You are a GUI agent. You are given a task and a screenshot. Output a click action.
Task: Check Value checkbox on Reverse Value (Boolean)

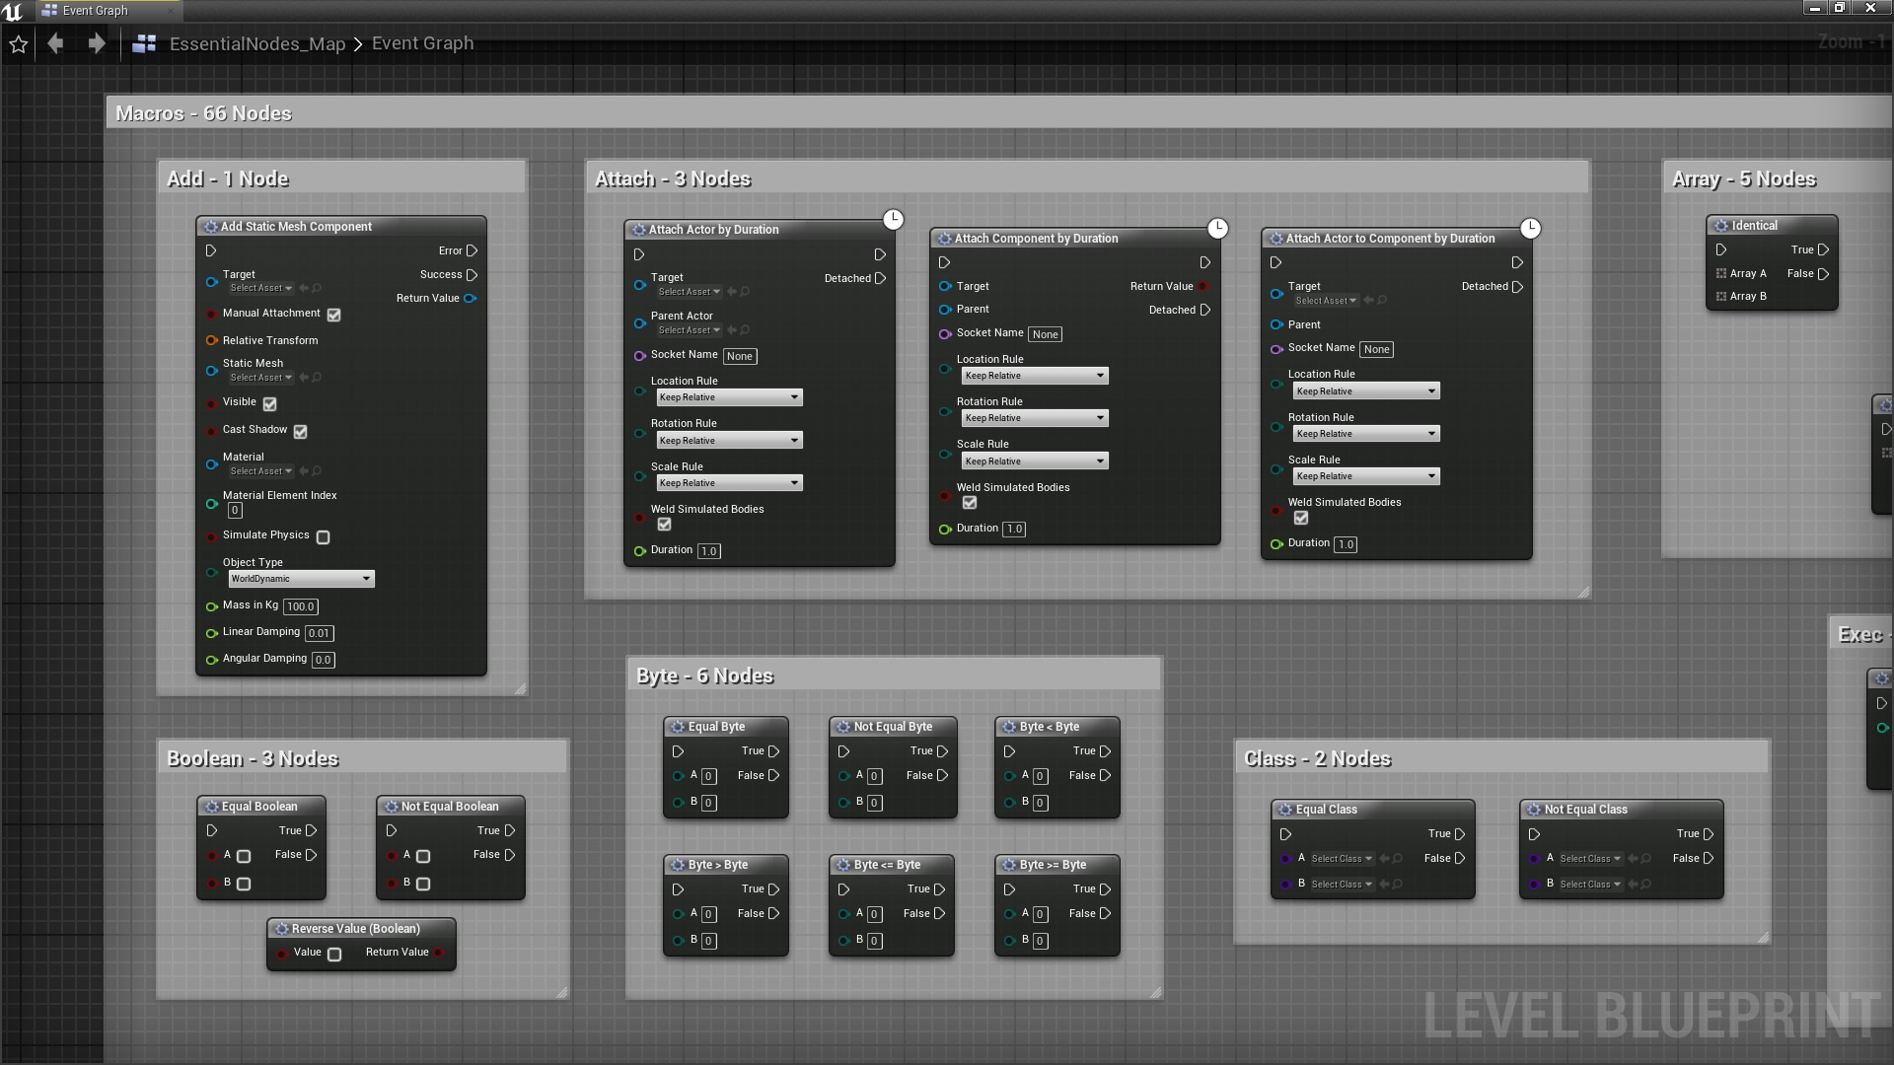coord(334,954)
